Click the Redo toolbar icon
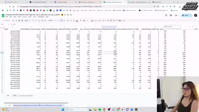 pos(16,21)
